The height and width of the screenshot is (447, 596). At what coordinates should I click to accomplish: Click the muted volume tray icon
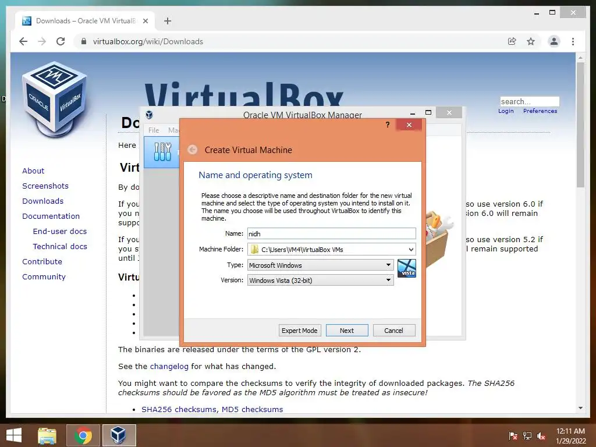pos(541,435)
